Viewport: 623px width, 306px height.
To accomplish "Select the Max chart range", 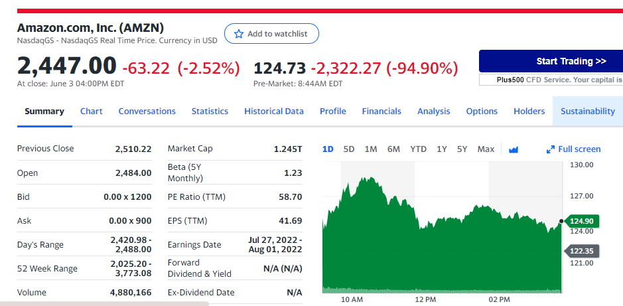I will coord(486,149).
